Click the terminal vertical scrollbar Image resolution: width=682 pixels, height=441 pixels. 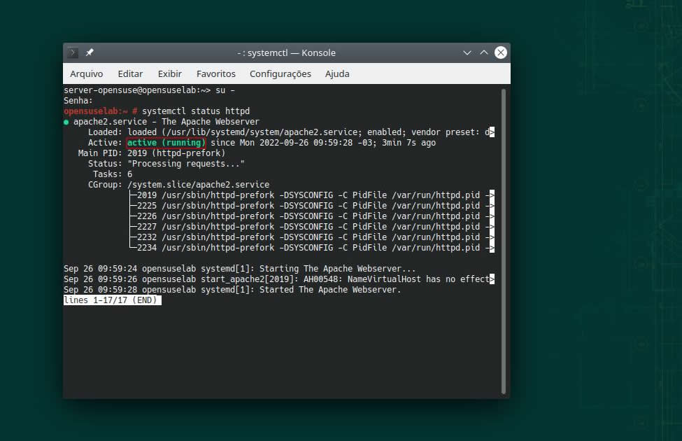(503, 238)
